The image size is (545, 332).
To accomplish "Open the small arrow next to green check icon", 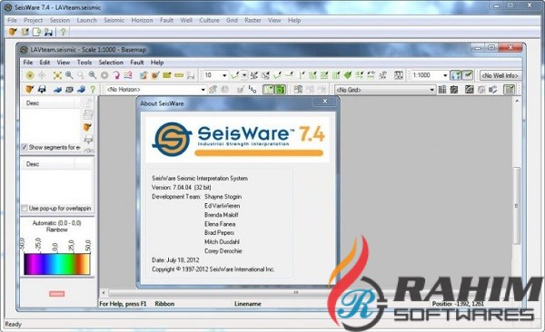I will click(x=244, y=75).
